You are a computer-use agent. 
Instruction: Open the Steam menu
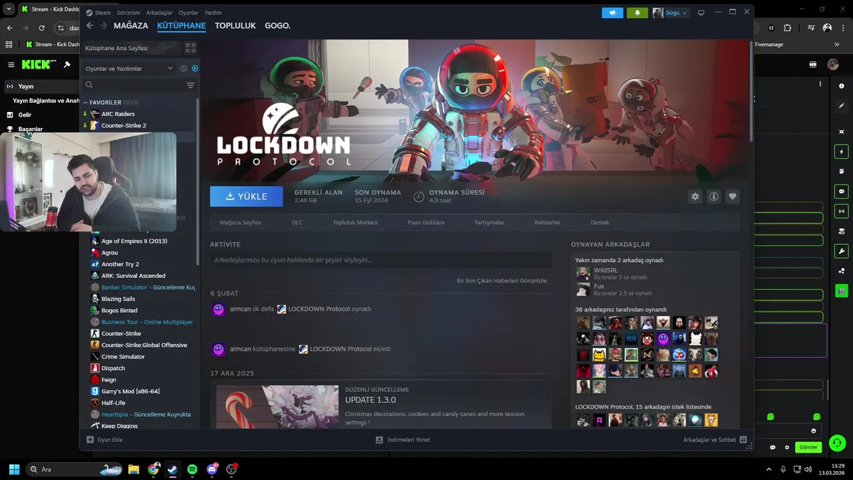(103, 13)
